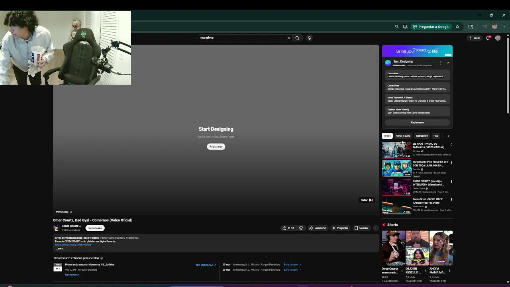Image resolution: width=510 pixels, height=287 pixels.
Task: Open the AHORA MAMA MAMA Short
Action: coord(441,248)
